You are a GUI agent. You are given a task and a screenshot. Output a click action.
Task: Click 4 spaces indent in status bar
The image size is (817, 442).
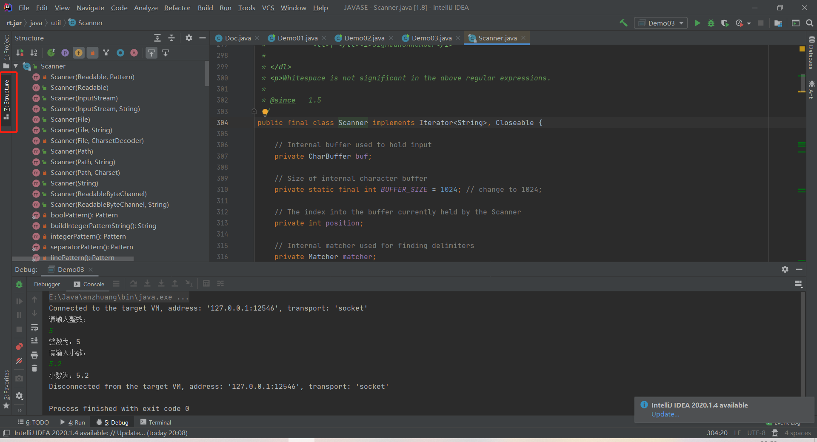click(x=797, y=433)
